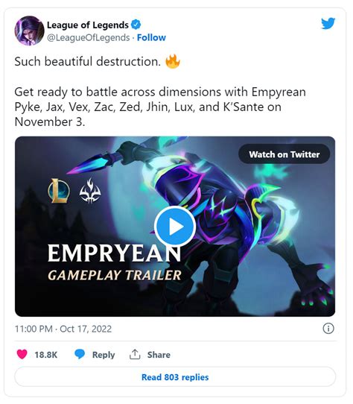The image size is (353, 404).
Task: Click the Share label text
Action: coord(159,355)
